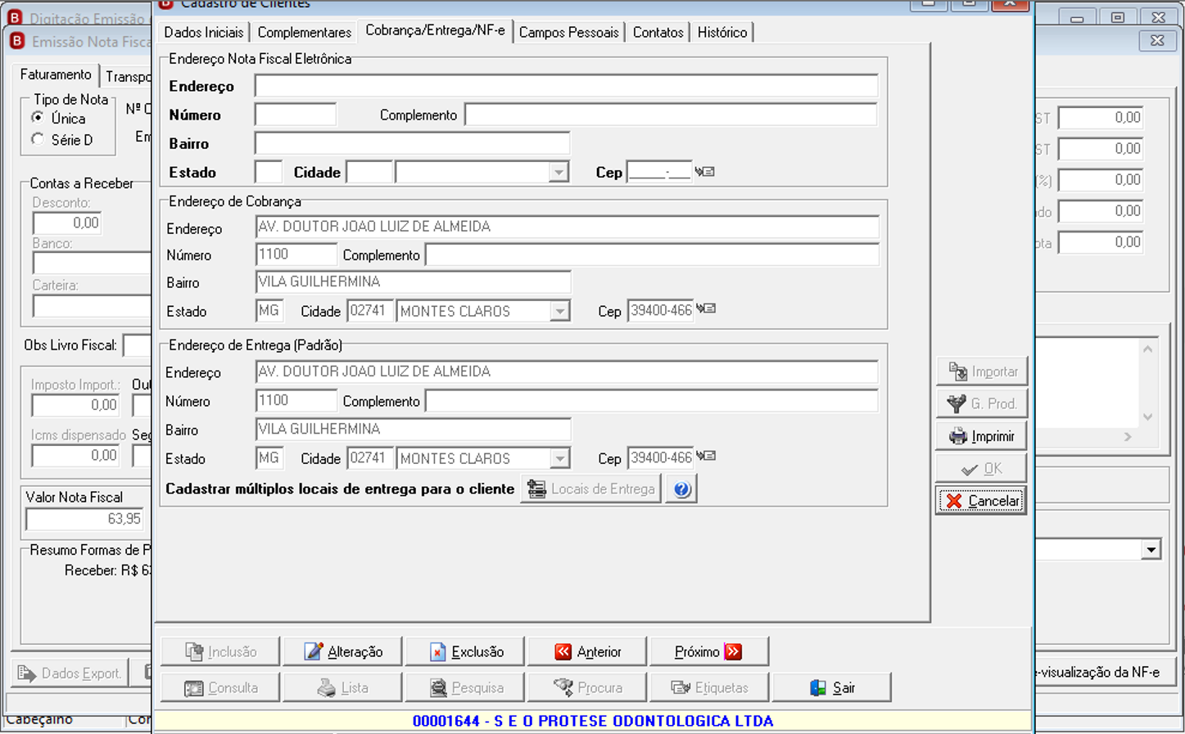Click the Endereço field under Nota Fiscal Eletrônica
Screen dimensions: 1185x734
point(566,86)
